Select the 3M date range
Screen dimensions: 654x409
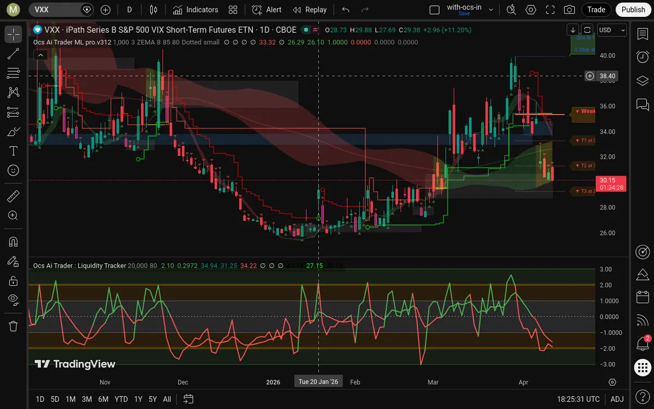(x=87, y=399)
